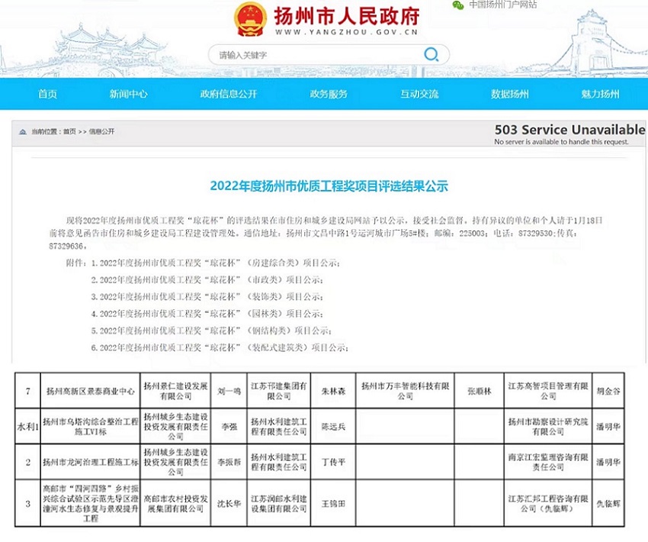Open the 互动交流 navigation item
The width and height of the screenshot is (648, 542).
(419, 94)
